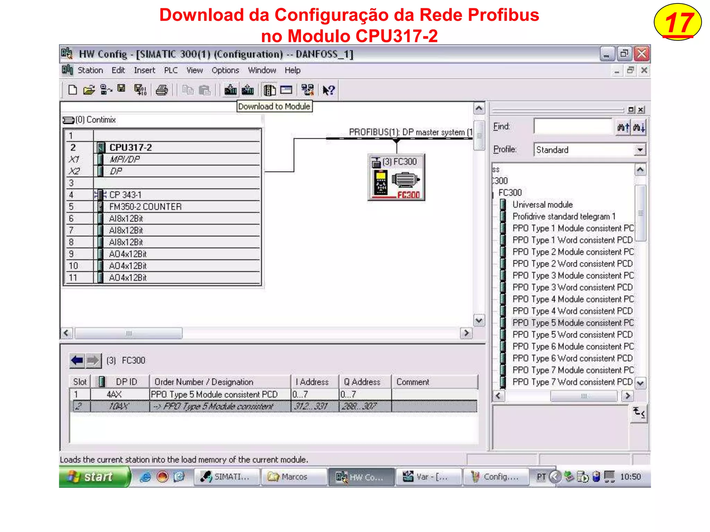The image size is (710, 532).
Task: Click the Windows start button
Action: (94, 477)
